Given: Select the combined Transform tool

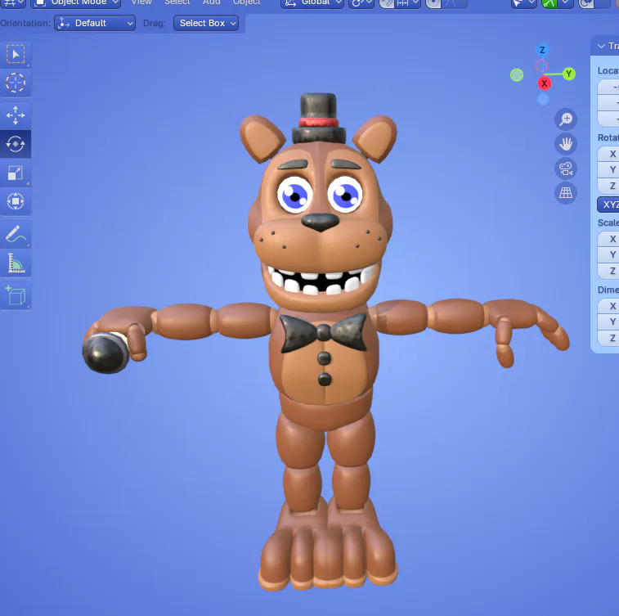Looking at the screenshot, I should [x=16, y=201].
